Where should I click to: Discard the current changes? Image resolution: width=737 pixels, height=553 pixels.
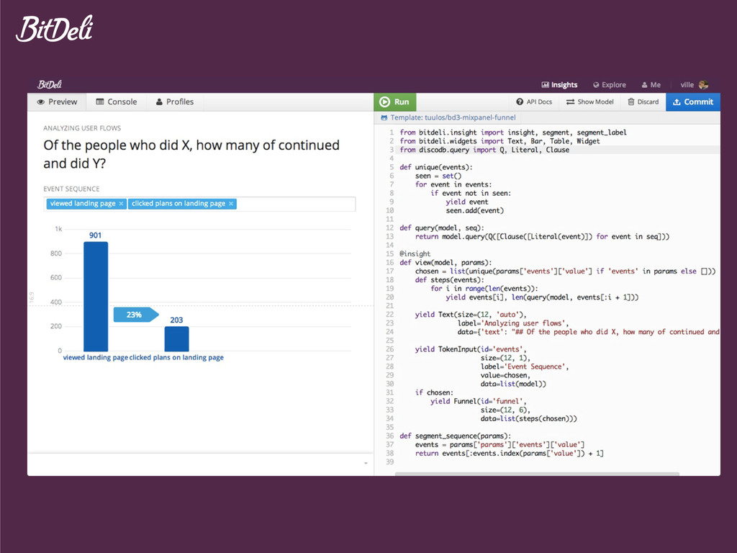(643, 102)
